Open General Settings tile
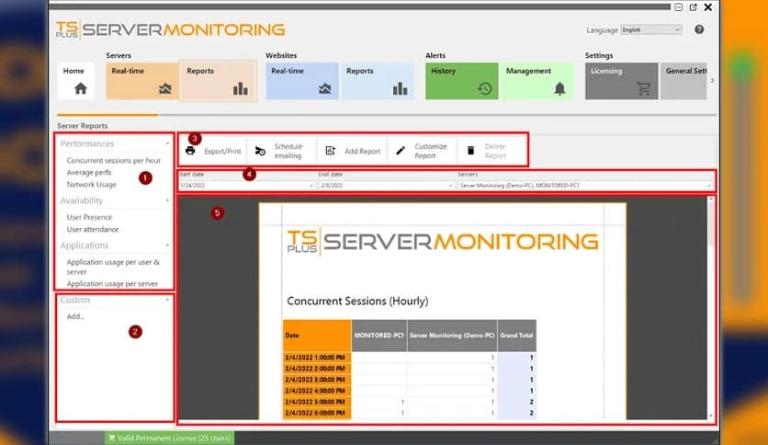Screen dimensions: 768x445 coord(683,81)
